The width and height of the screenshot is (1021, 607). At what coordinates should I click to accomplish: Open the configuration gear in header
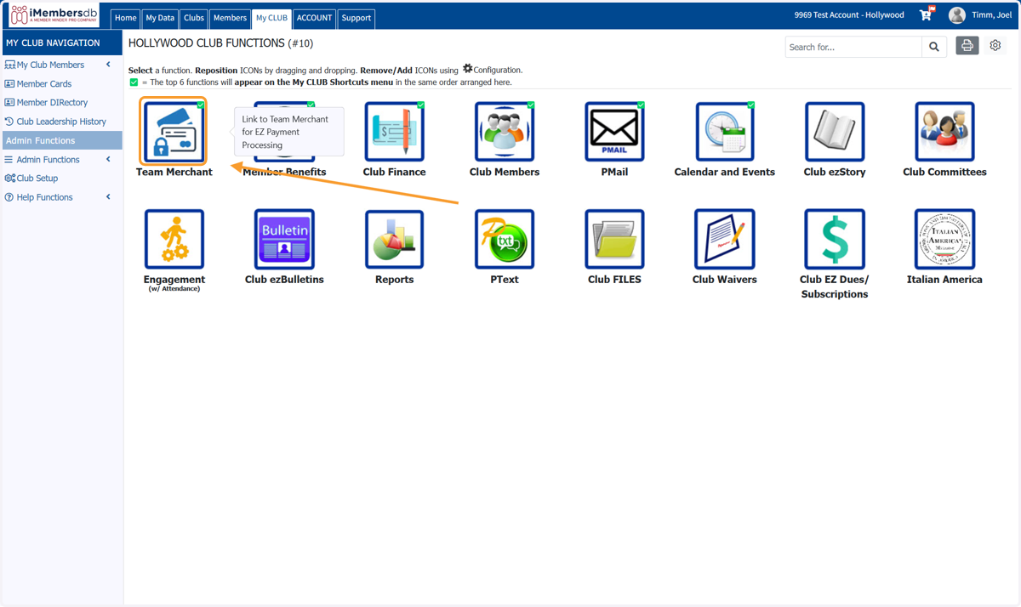(x=995, y=46)
